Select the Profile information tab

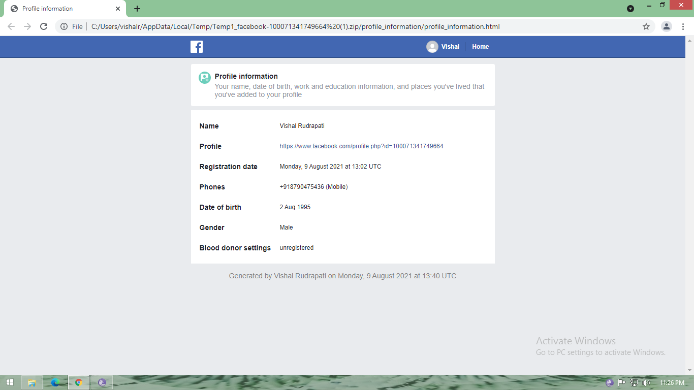pos(61,9)
